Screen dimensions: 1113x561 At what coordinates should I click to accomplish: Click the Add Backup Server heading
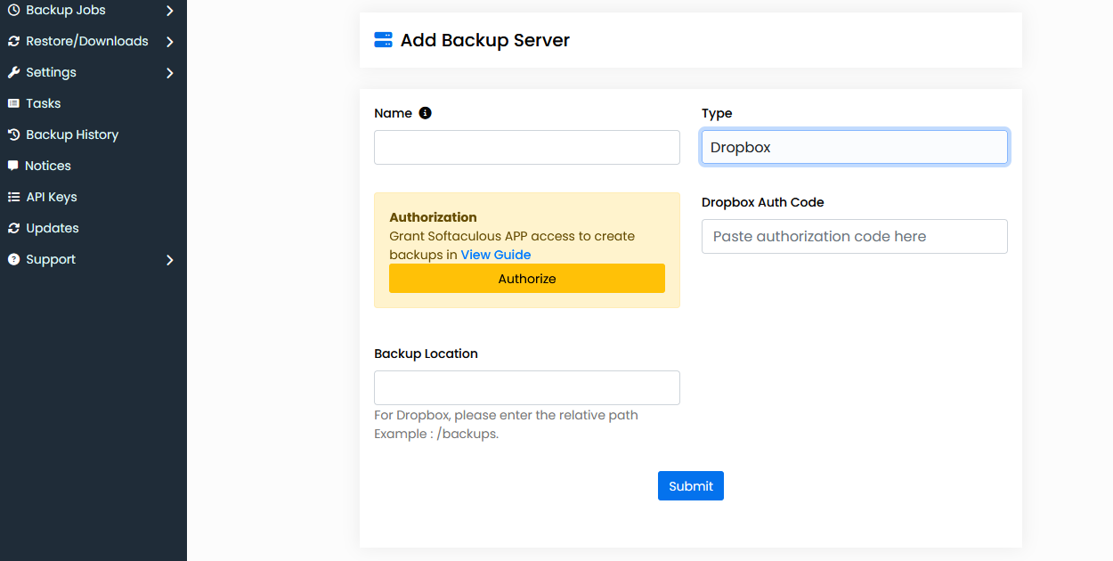click(x=485, y=40)
